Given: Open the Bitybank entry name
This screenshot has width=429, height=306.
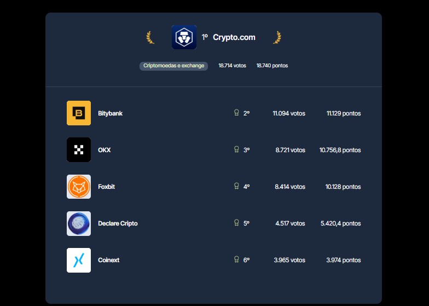Looking at the screenshot, I should tap(111, 113).
